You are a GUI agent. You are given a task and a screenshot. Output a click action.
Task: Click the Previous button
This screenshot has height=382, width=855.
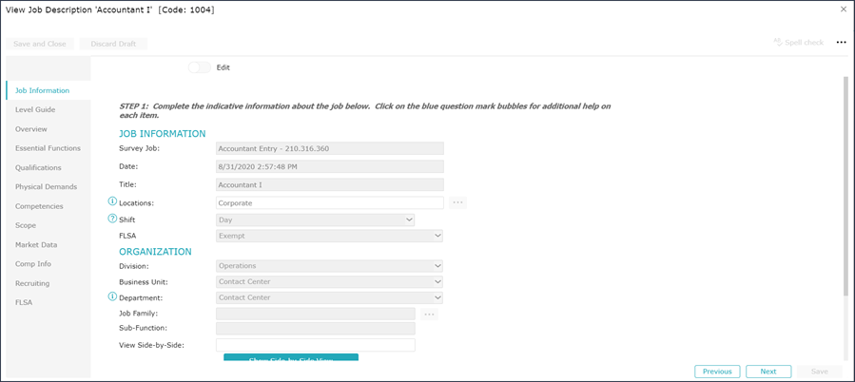coord(717,372)
